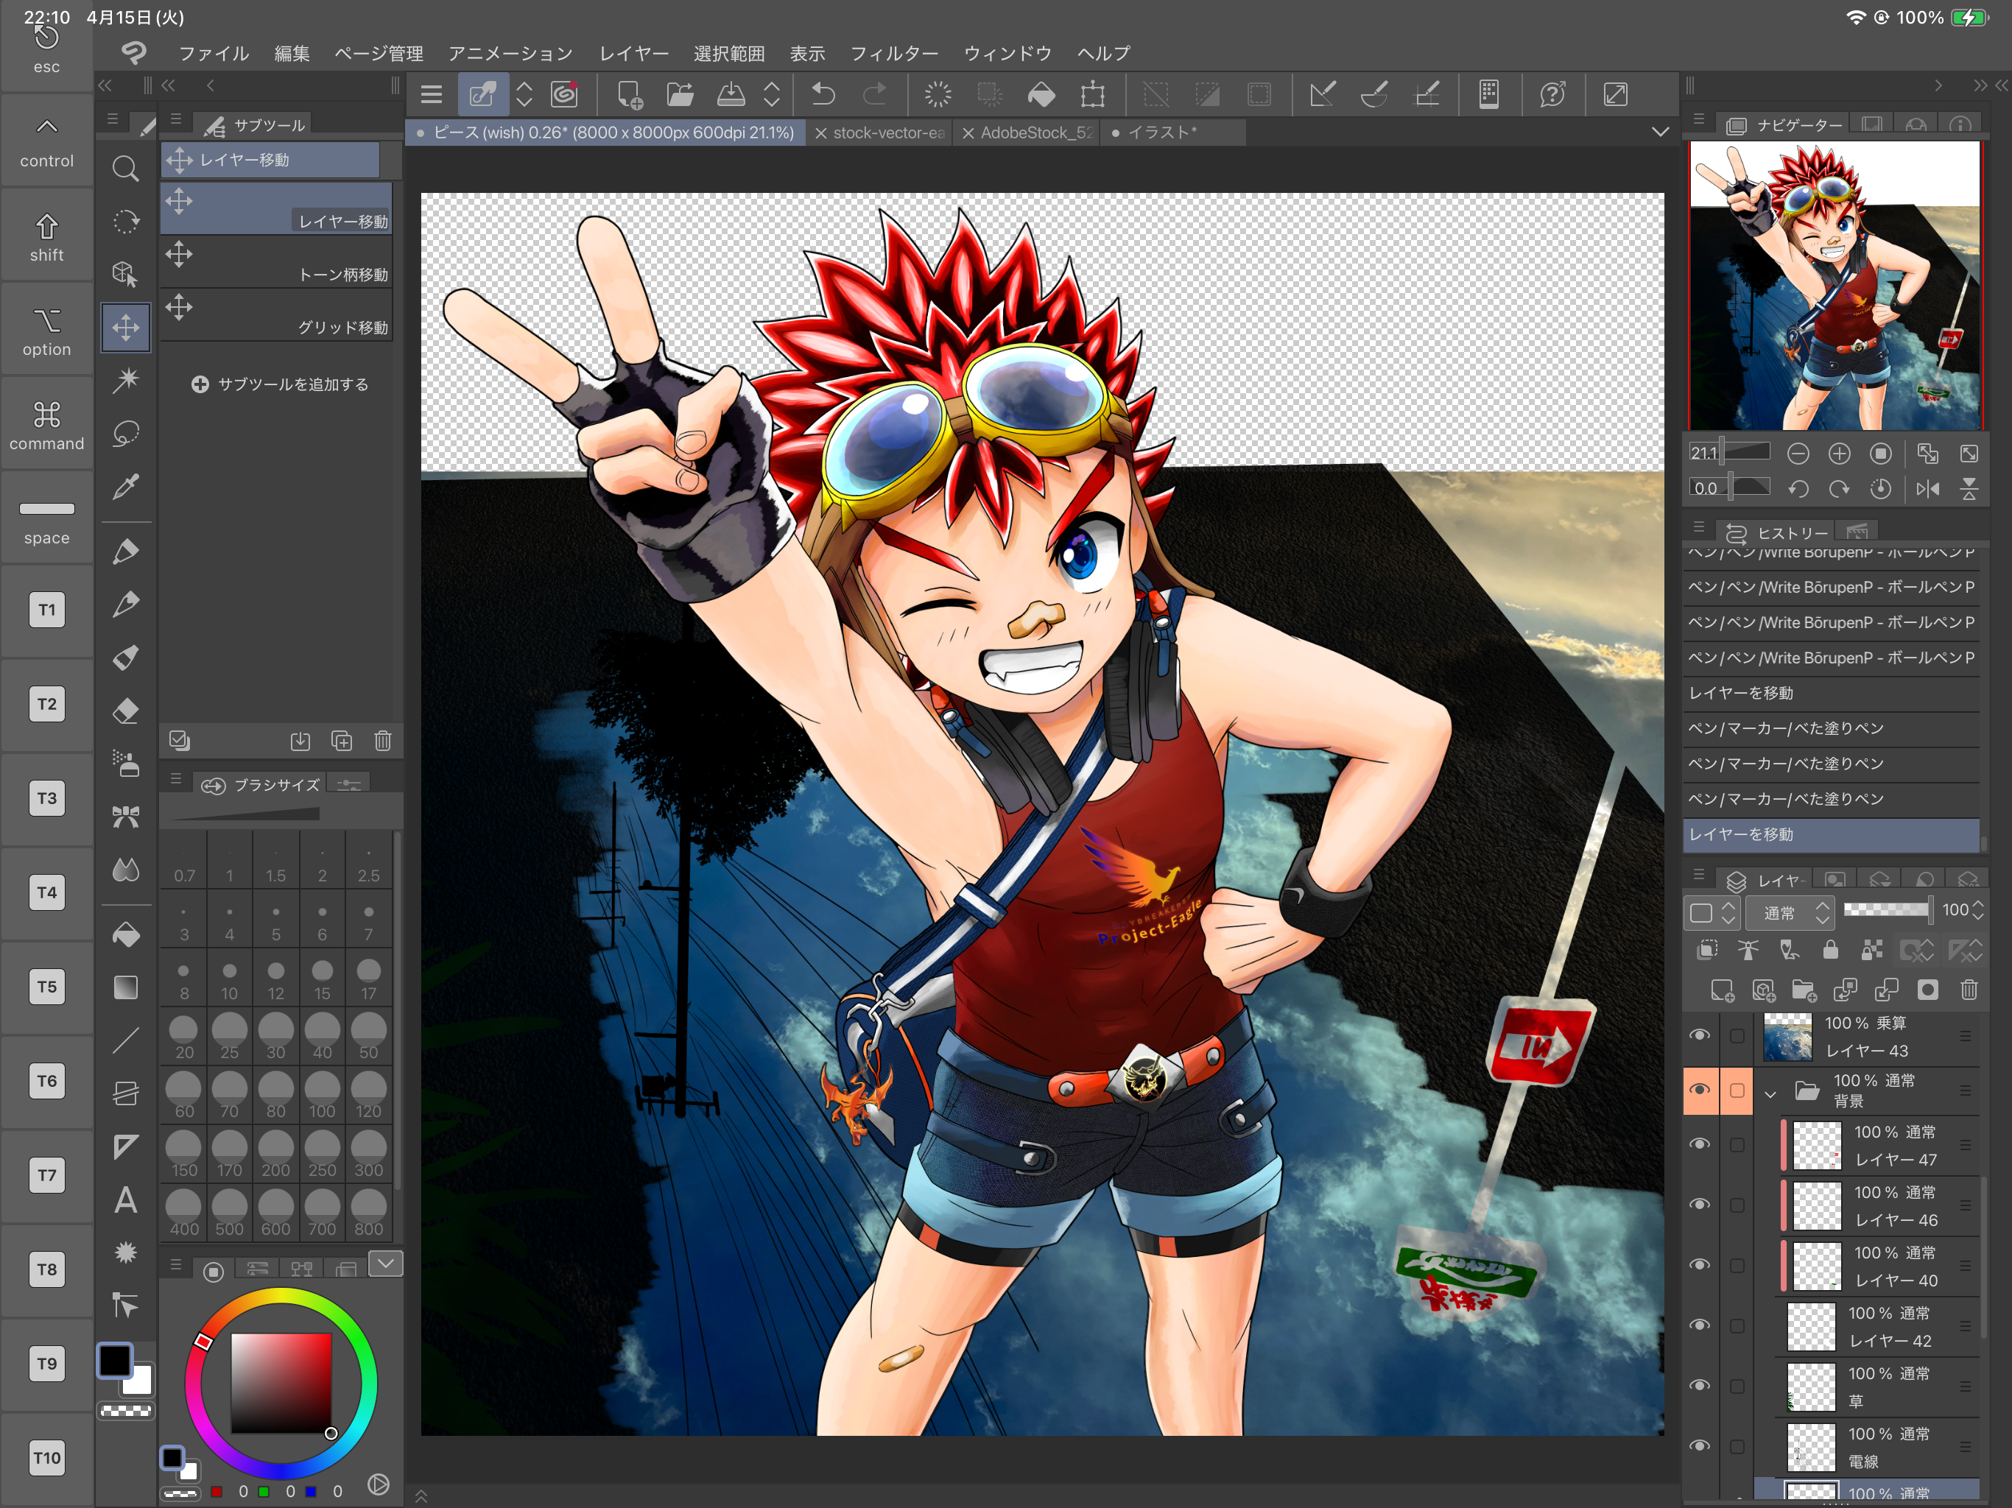The image size is (2012, 1508).
Task: Click the black main color swatch
Action: tap(115, 1360)
